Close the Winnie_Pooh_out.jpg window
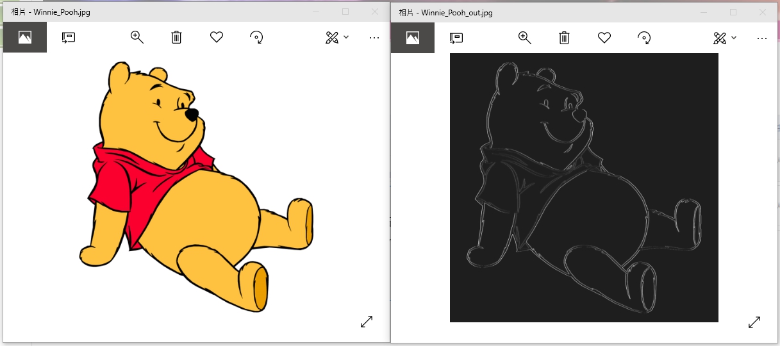 click(x=763, y=12)
